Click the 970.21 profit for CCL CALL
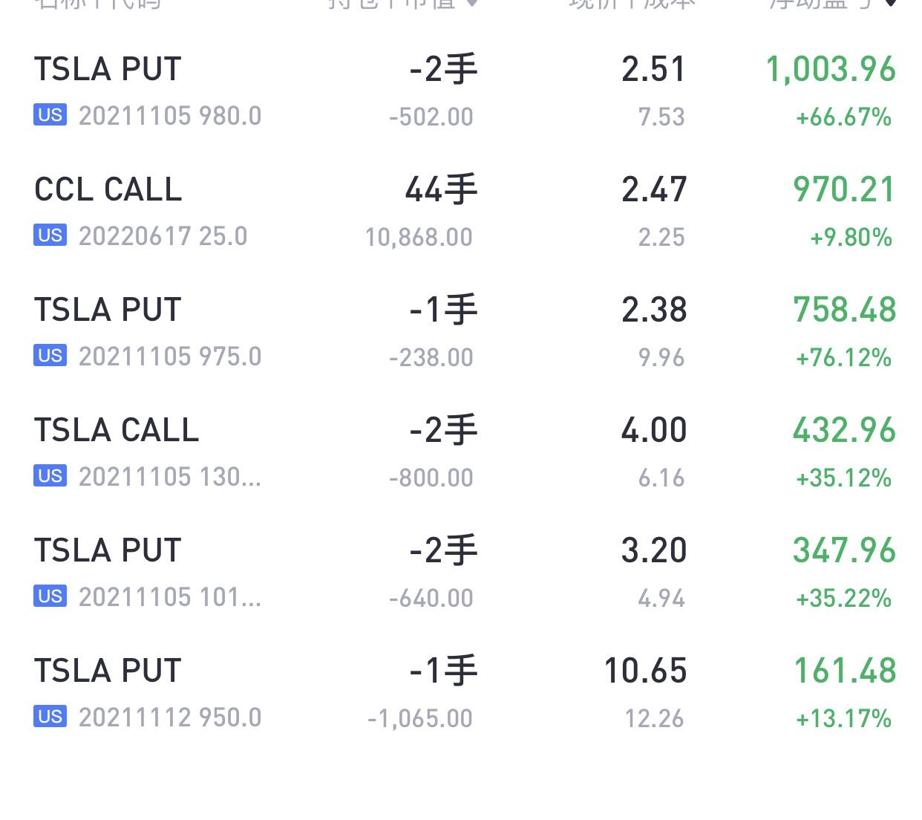922x820 pixels. coord(845,189)
